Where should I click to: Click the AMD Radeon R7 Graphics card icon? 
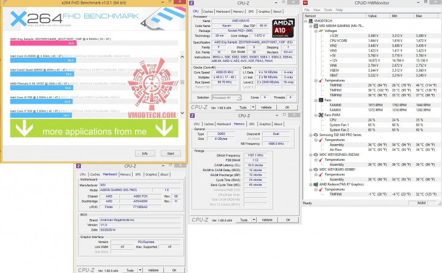tap(316, 185)
